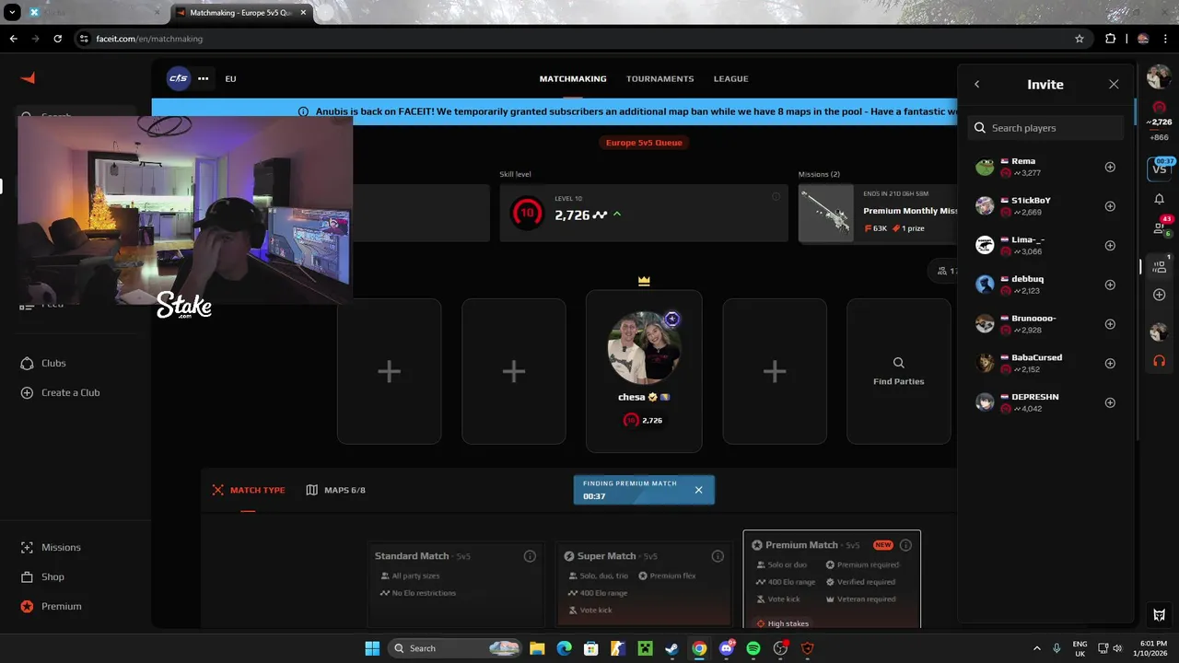Switch to the Matchmaking tab

pos(573,79)
